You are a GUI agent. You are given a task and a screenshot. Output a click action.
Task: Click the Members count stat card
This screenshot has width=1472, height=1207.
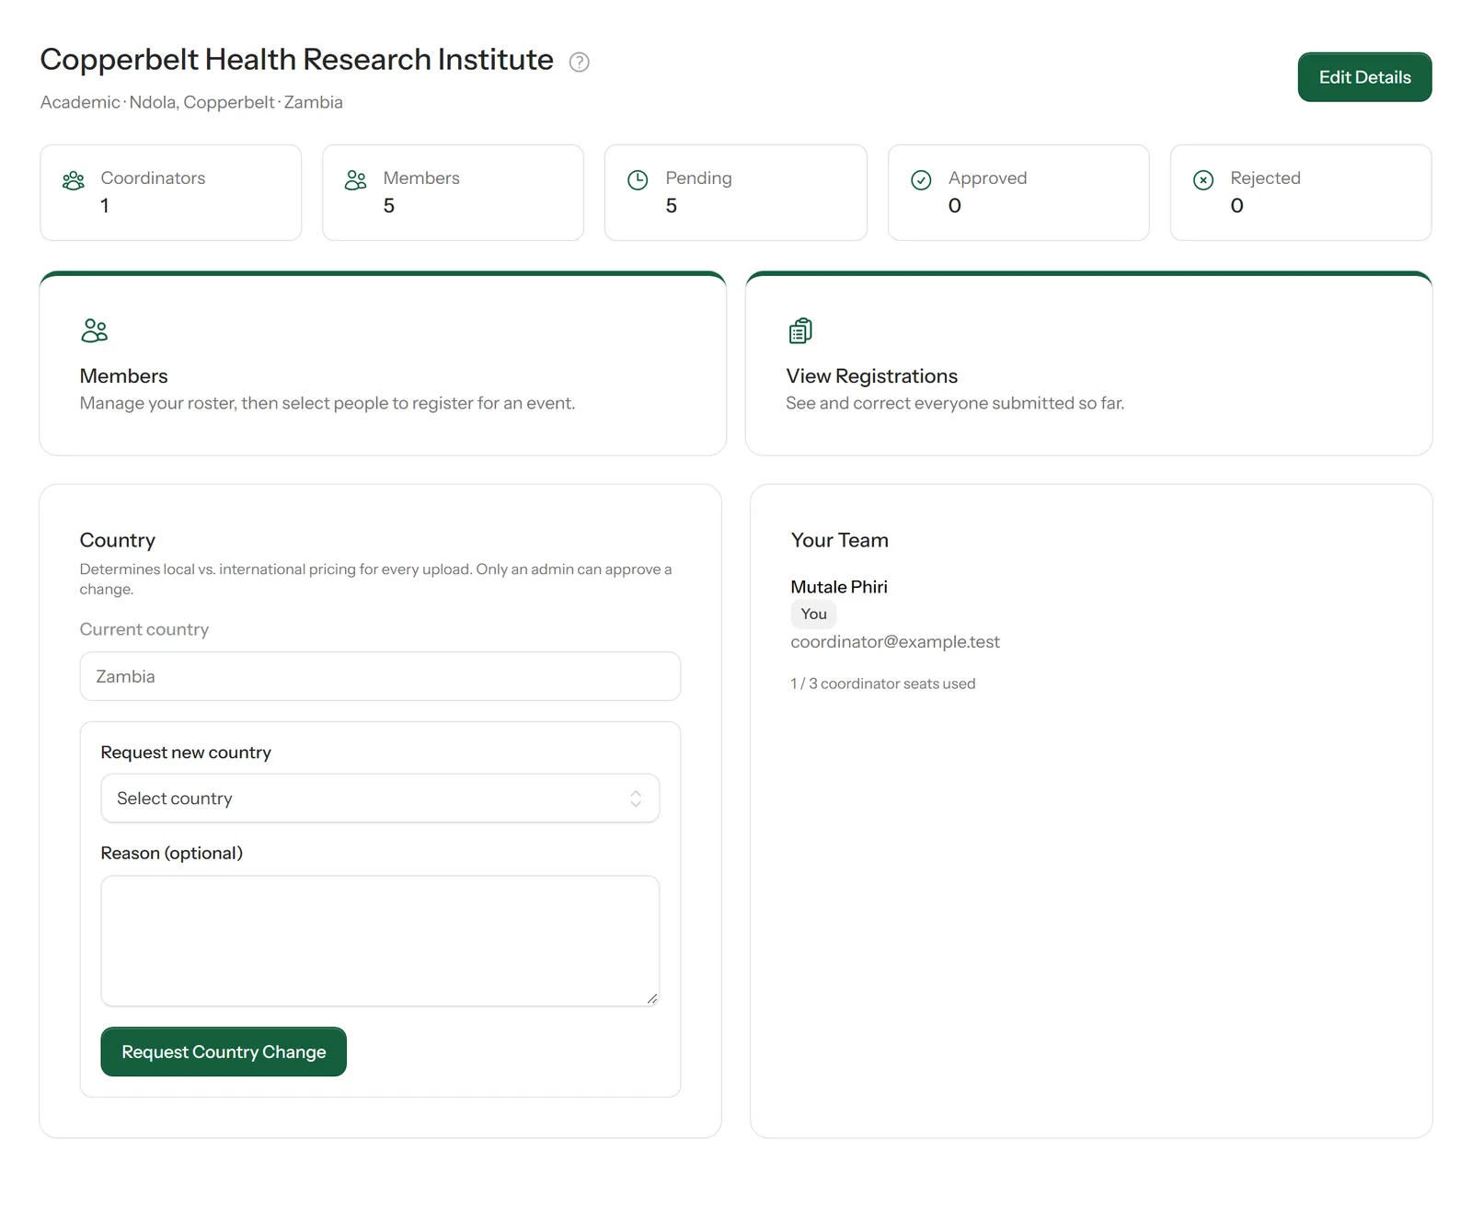point(454,192)
